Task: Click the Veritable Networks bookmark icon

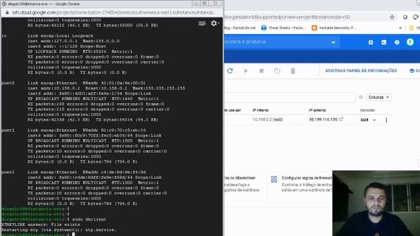Action: [x=314, y=28]
